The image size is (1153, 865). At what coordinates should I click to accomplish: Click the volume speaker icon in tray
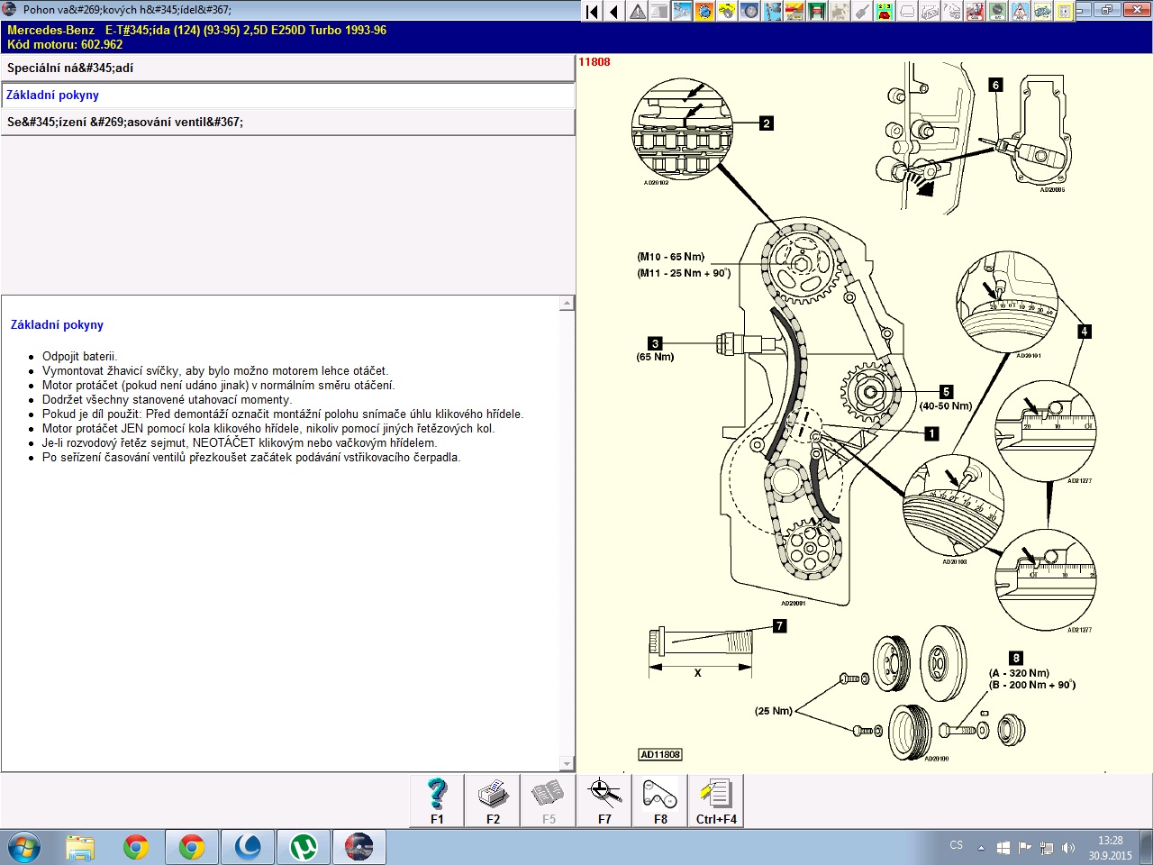pyautogui.click(x=1068, y=848)
